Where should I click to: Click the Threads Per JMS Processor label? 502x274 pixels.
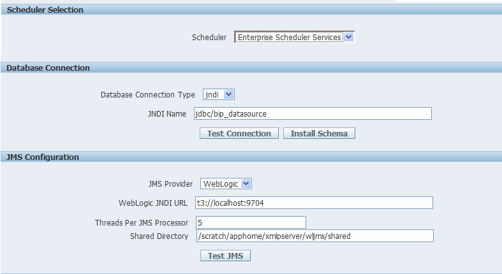[x=142, y=223]
